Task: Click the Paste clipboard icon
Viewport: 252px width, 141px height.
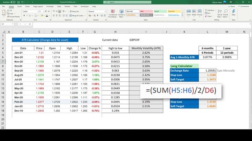Action: click(x=4, y=12)
